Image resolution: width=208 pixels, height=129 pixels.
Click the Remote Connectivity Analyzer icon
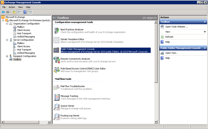(x=57, y=60)
